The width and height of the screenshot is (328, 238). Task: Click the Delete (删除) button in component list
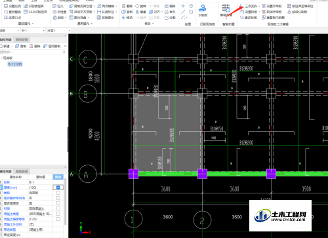35,46
